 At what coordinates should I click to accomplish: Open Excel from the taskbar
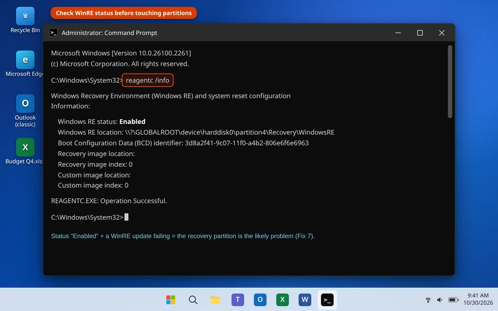[283, 299]
